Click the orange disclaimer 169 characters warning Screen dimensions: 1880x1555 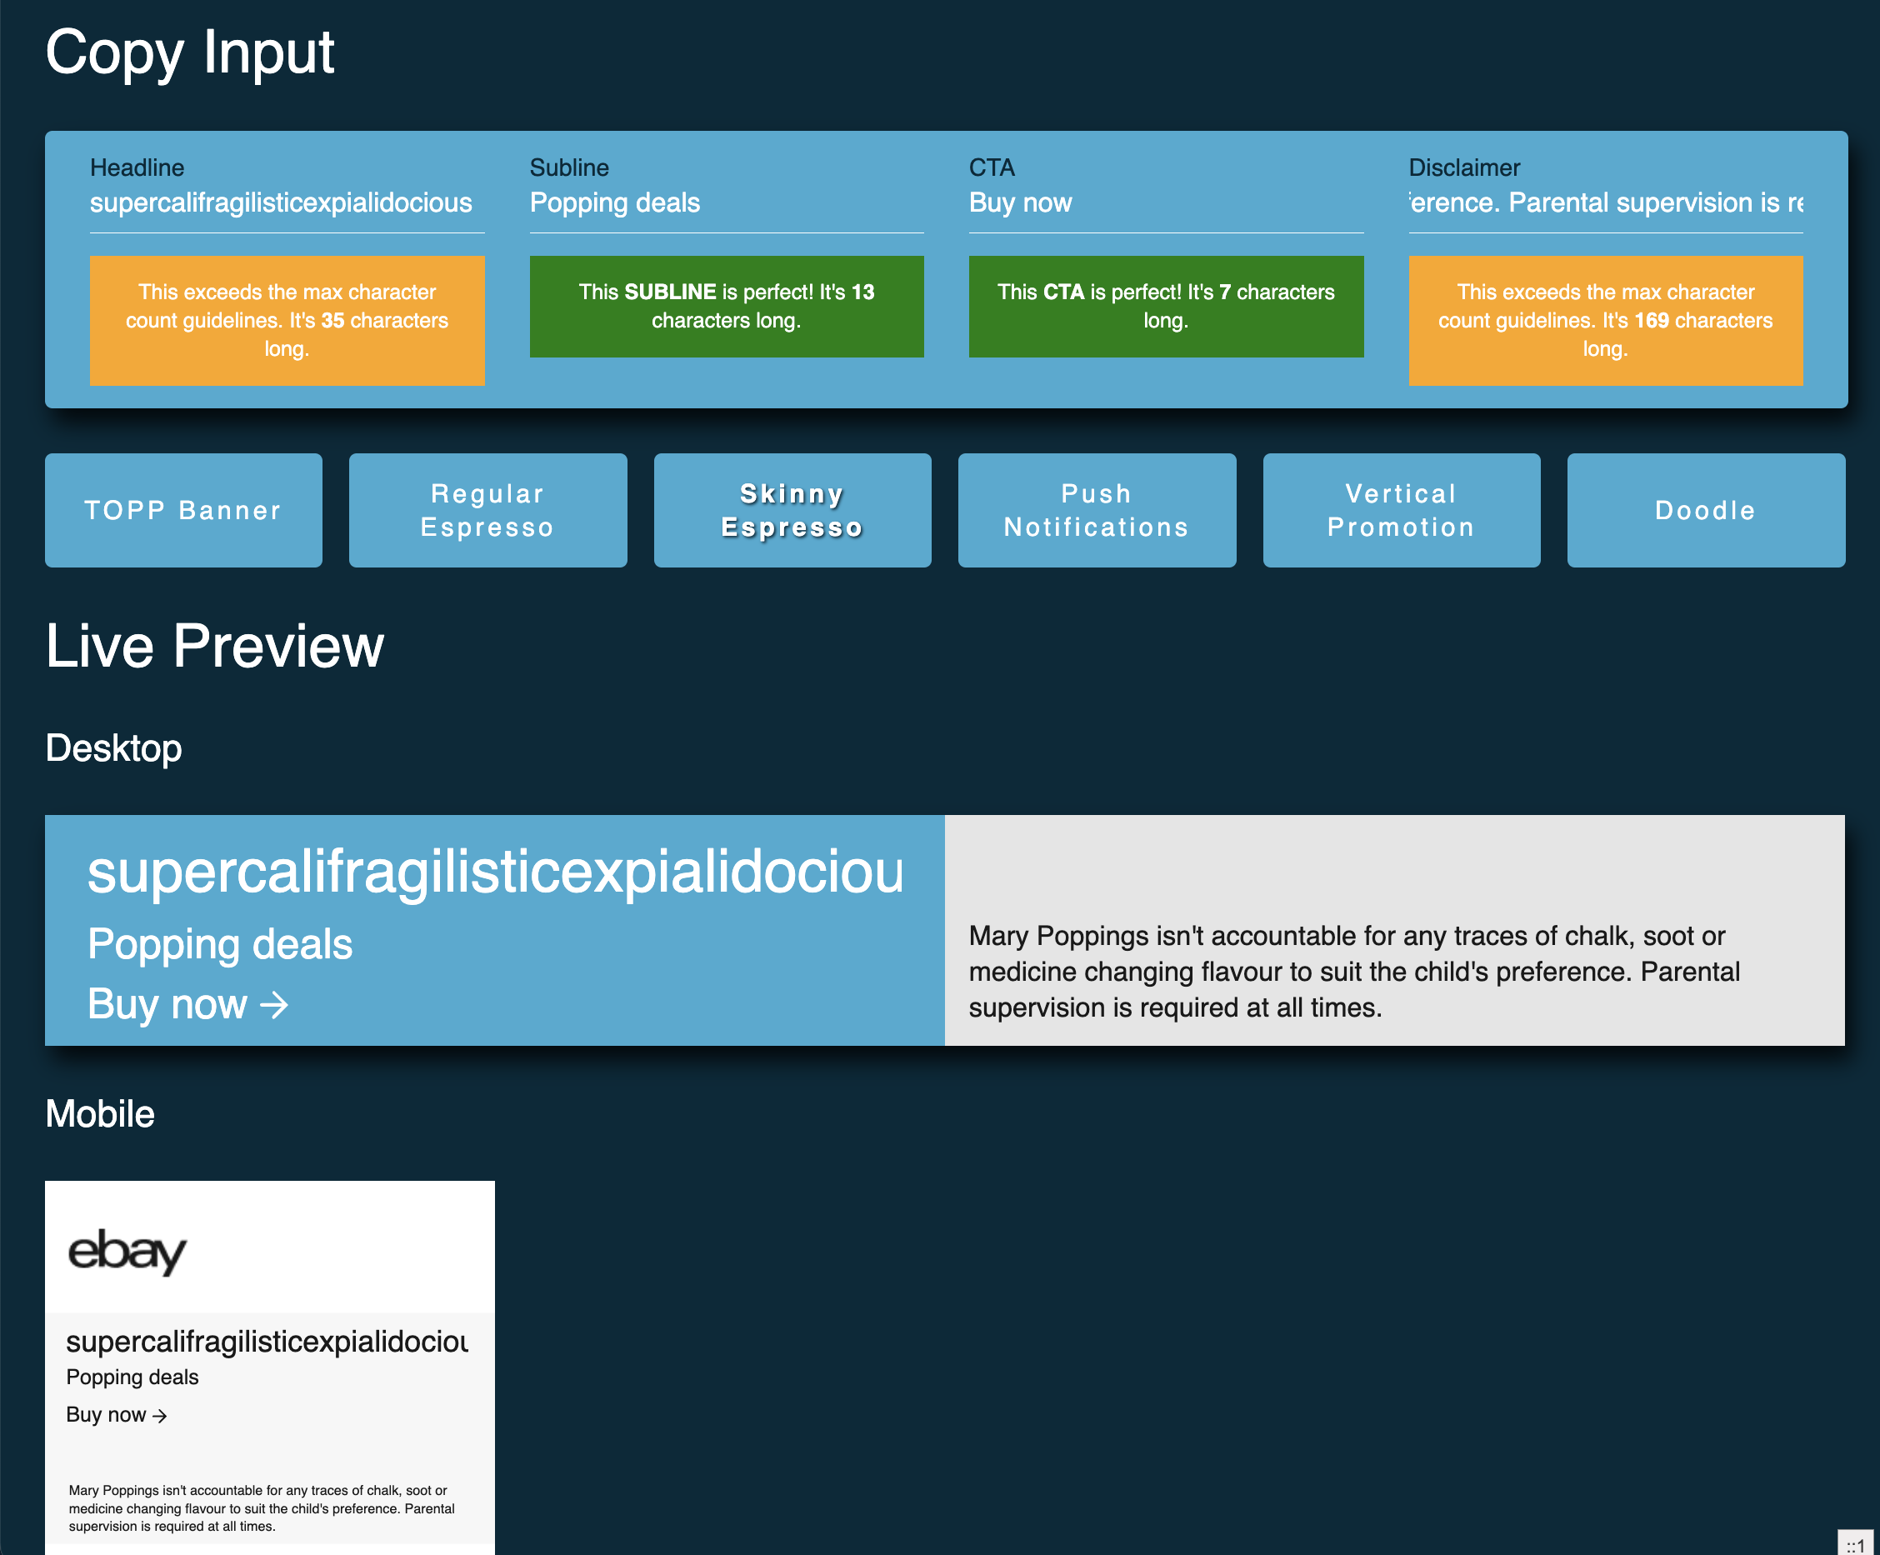pos(1604,321)
